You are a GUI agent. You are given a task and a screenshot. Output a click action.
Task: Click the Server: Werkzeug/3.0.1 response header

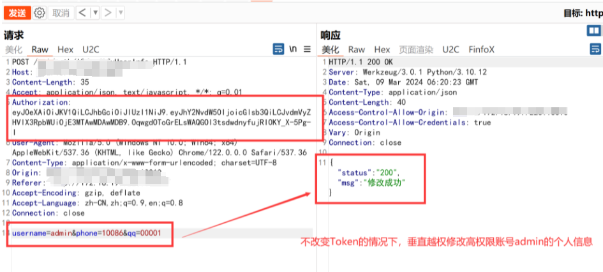click(408, 72)
